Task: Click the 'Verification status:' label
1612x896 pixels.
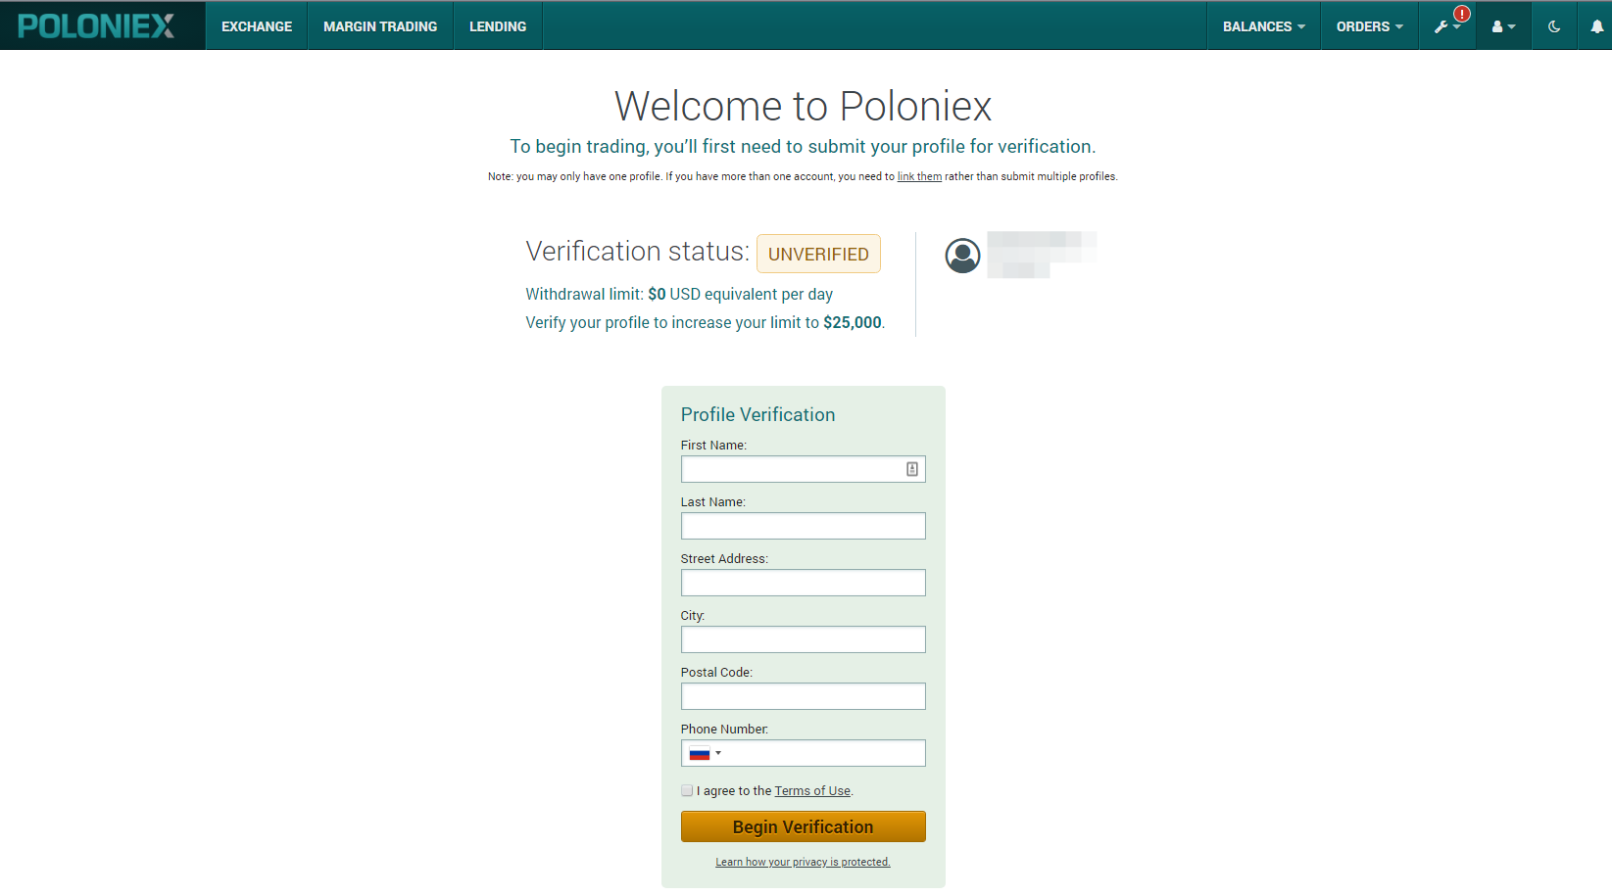Action: pos(637,252)
